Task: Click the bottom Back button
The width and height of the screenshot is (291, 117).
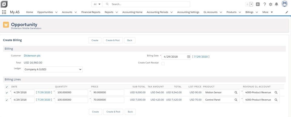Action: 130,112
